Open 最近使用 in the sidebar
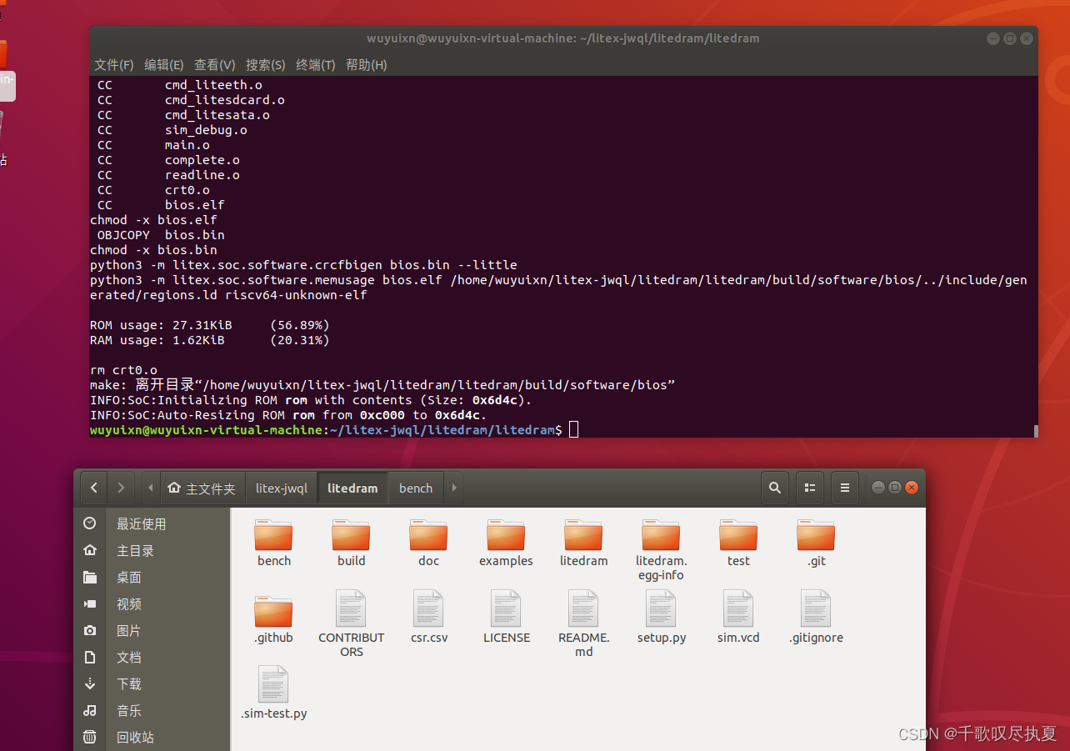The width and height of the screenshot is (1070, 751). pyautogui.click(x=141, y=523)
